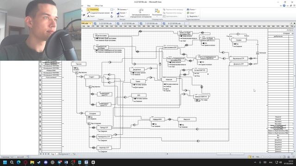
Task: Open Visio help question mark icon
Action: pyautogui.click(x=284, y=6)
